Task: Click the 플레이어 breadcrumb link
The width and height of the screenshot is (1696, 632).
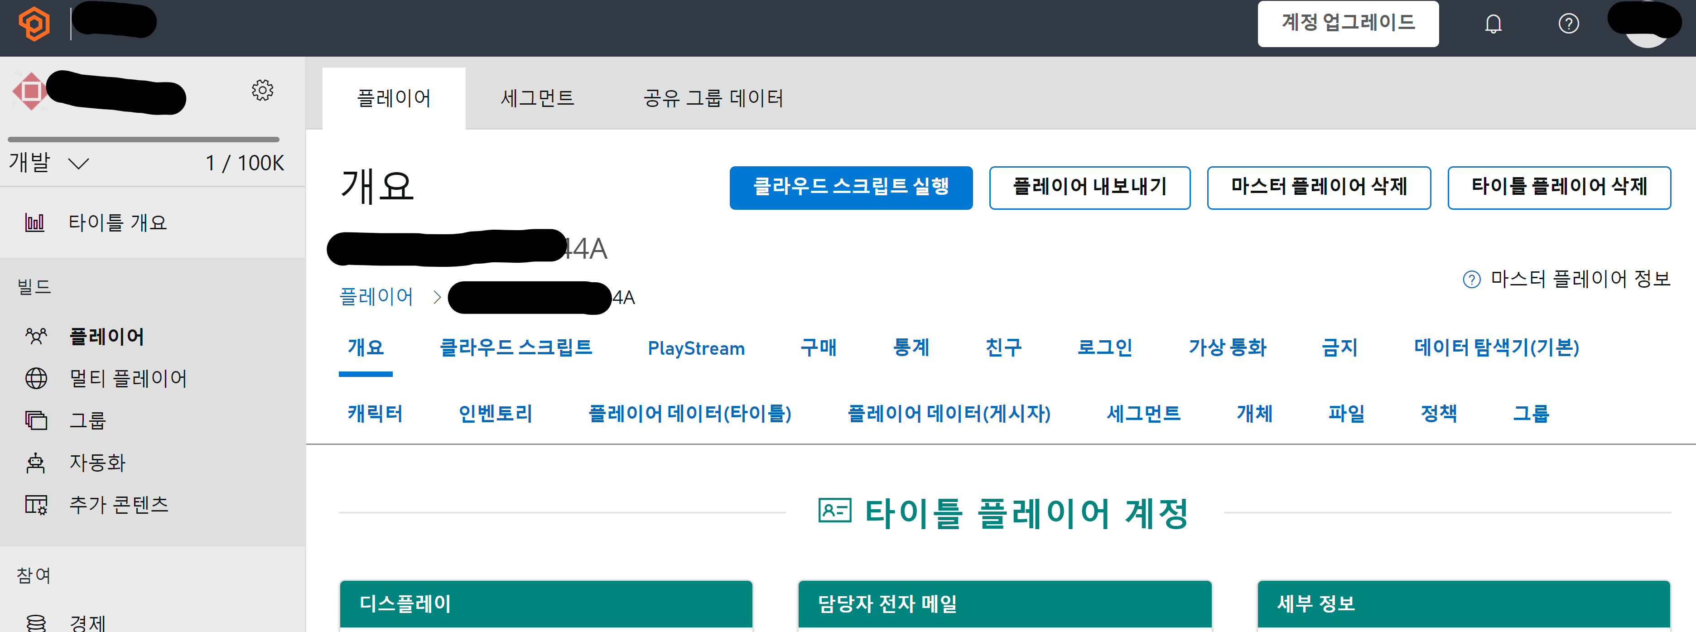Action: pyautogui.click(x=376, y=297)
